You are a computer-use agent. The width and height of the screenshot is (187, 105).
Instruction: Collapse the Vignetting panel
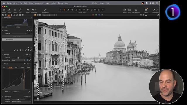point(3,97)
